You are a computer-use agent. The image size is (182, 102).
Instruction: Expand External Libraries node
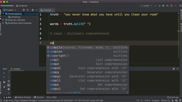tap(3, 20)
